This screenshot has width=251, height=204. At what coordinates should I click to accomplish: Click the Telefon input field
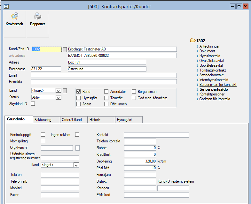60,175
